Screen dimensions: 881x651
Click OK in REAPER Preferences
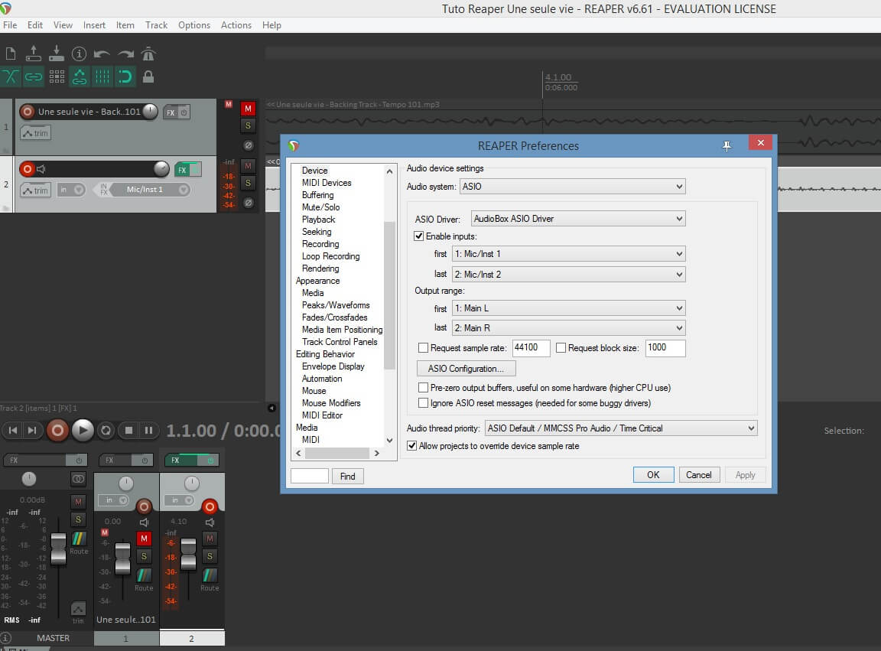[x=653, y=475]
